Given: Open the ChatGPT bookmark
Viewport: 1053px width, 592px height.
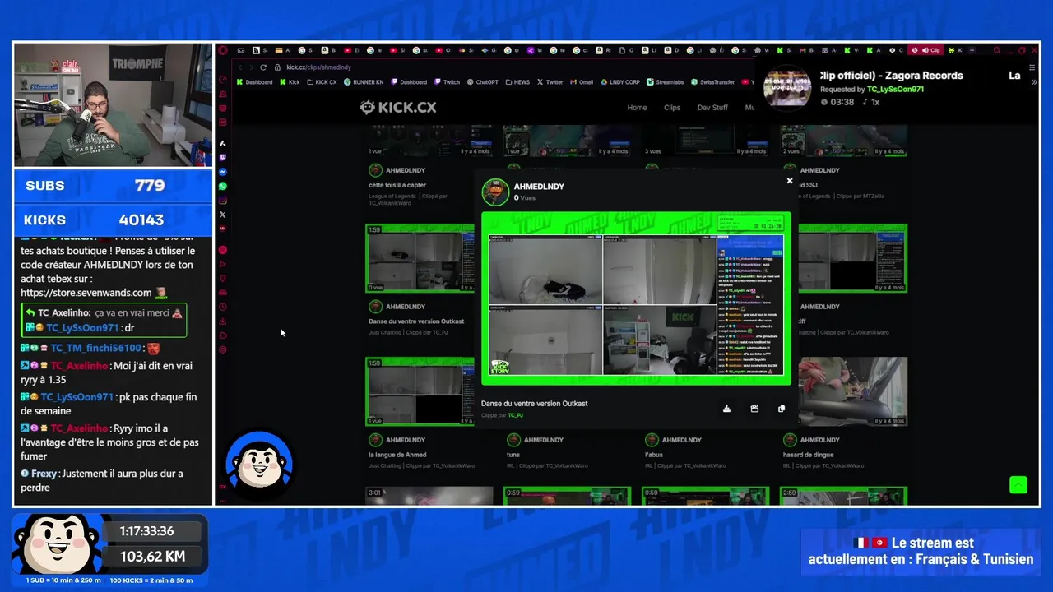Looking at the screenshot, I should pos(483,82).
